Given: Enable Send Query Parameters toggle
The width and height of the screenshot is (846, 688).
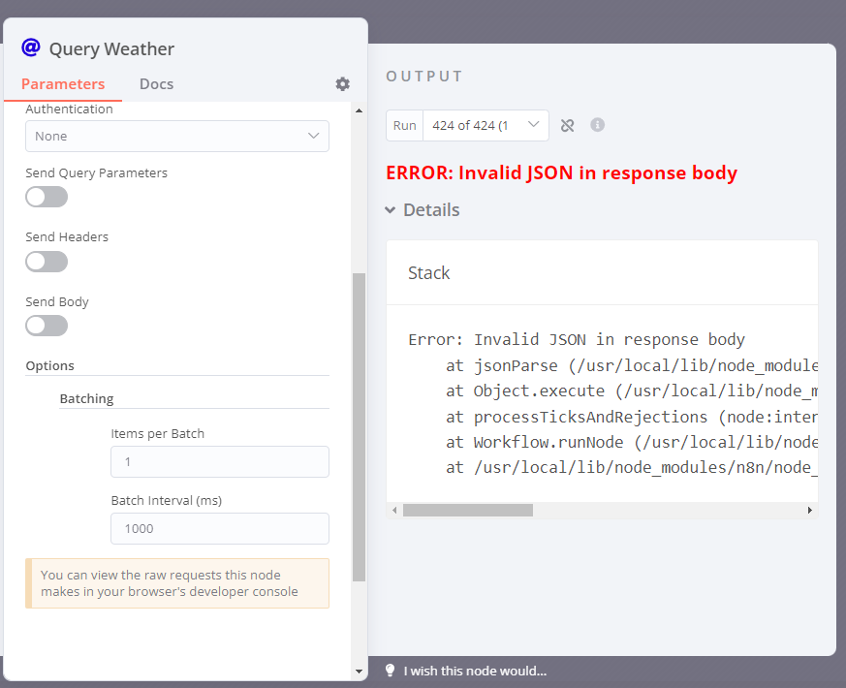Looking at the screenshot, I should (47, 197).
